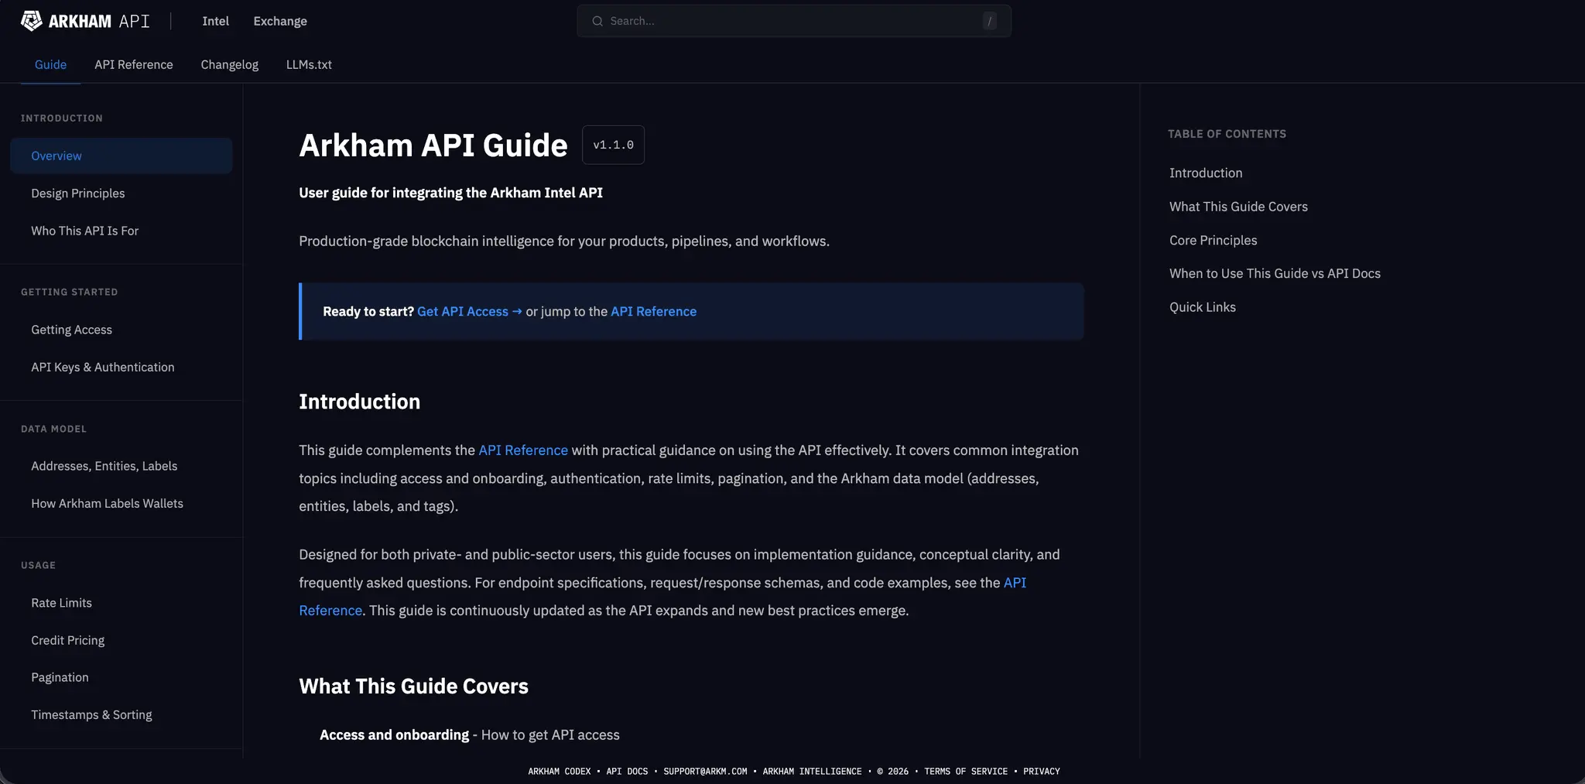
Task: Jump to What This Guide Covers in contents
Action: 1238,207
